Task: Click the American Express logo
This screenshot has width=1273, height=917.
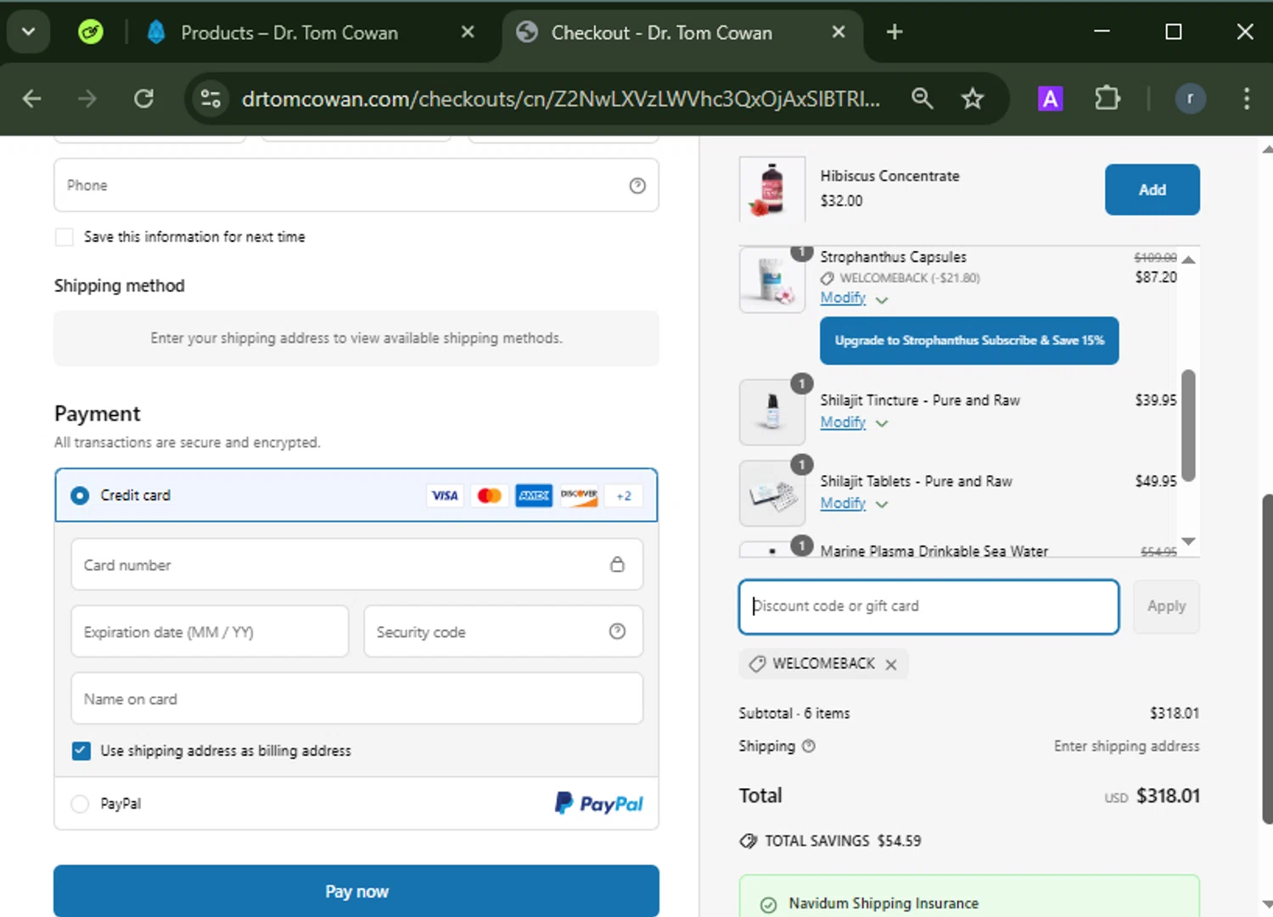Action: 534,495
